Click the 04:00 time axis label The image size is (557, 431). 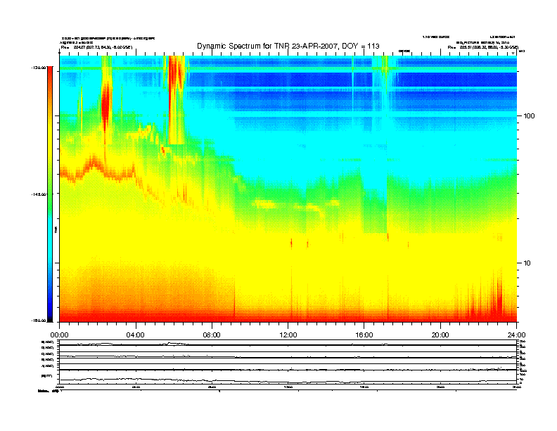click(136, 335)
